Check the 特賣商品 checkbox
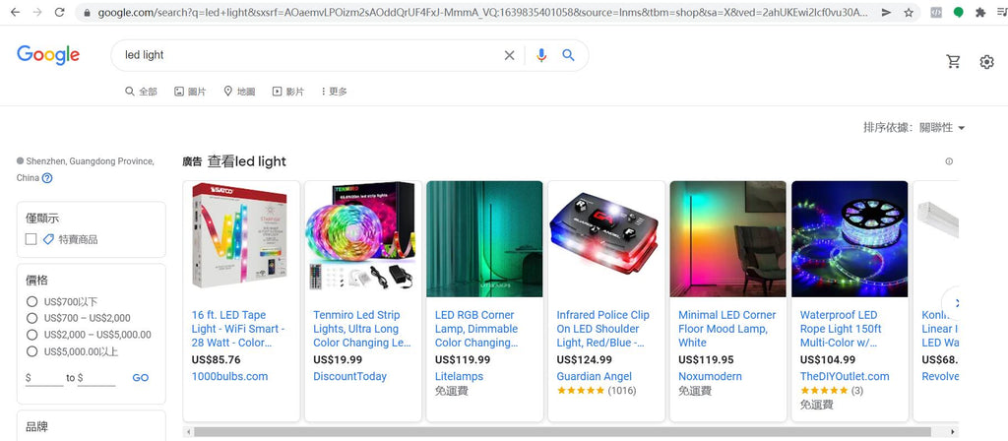The image size is (1008, 441). [x=31, y=239]
